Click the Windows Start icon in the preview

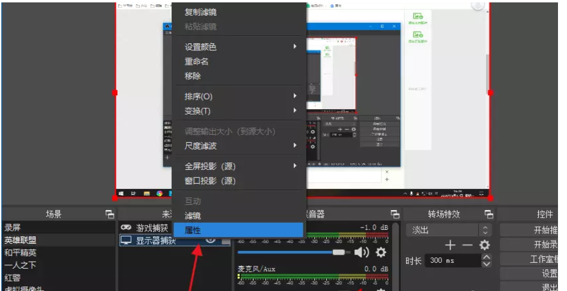click(x=121, y=194)
